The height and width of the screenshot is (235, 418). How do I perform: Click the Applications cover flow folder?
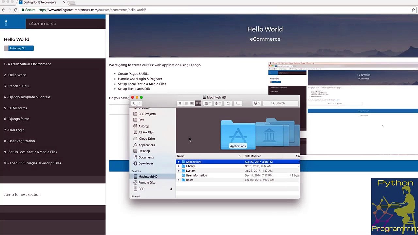pos(238,135)
